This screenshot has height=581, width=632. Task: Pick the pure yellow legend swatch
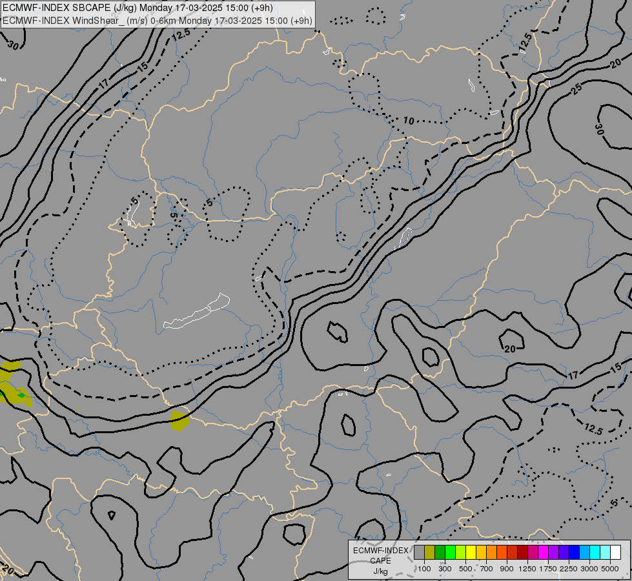pyautogui.click(x=471, y=553)
